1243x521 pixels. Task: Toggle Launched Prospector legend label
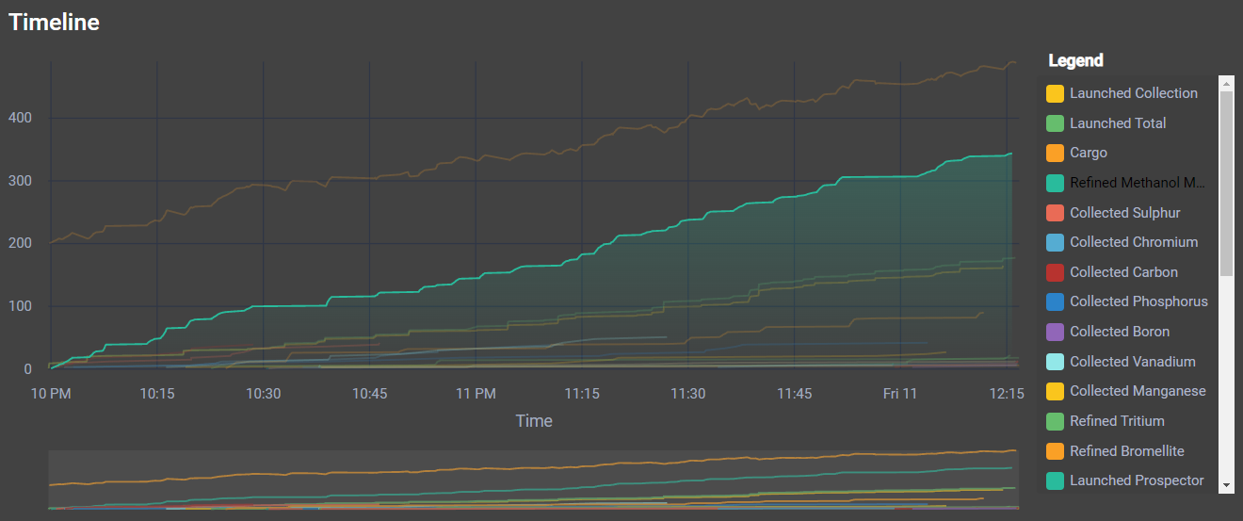coord(1137,480)
